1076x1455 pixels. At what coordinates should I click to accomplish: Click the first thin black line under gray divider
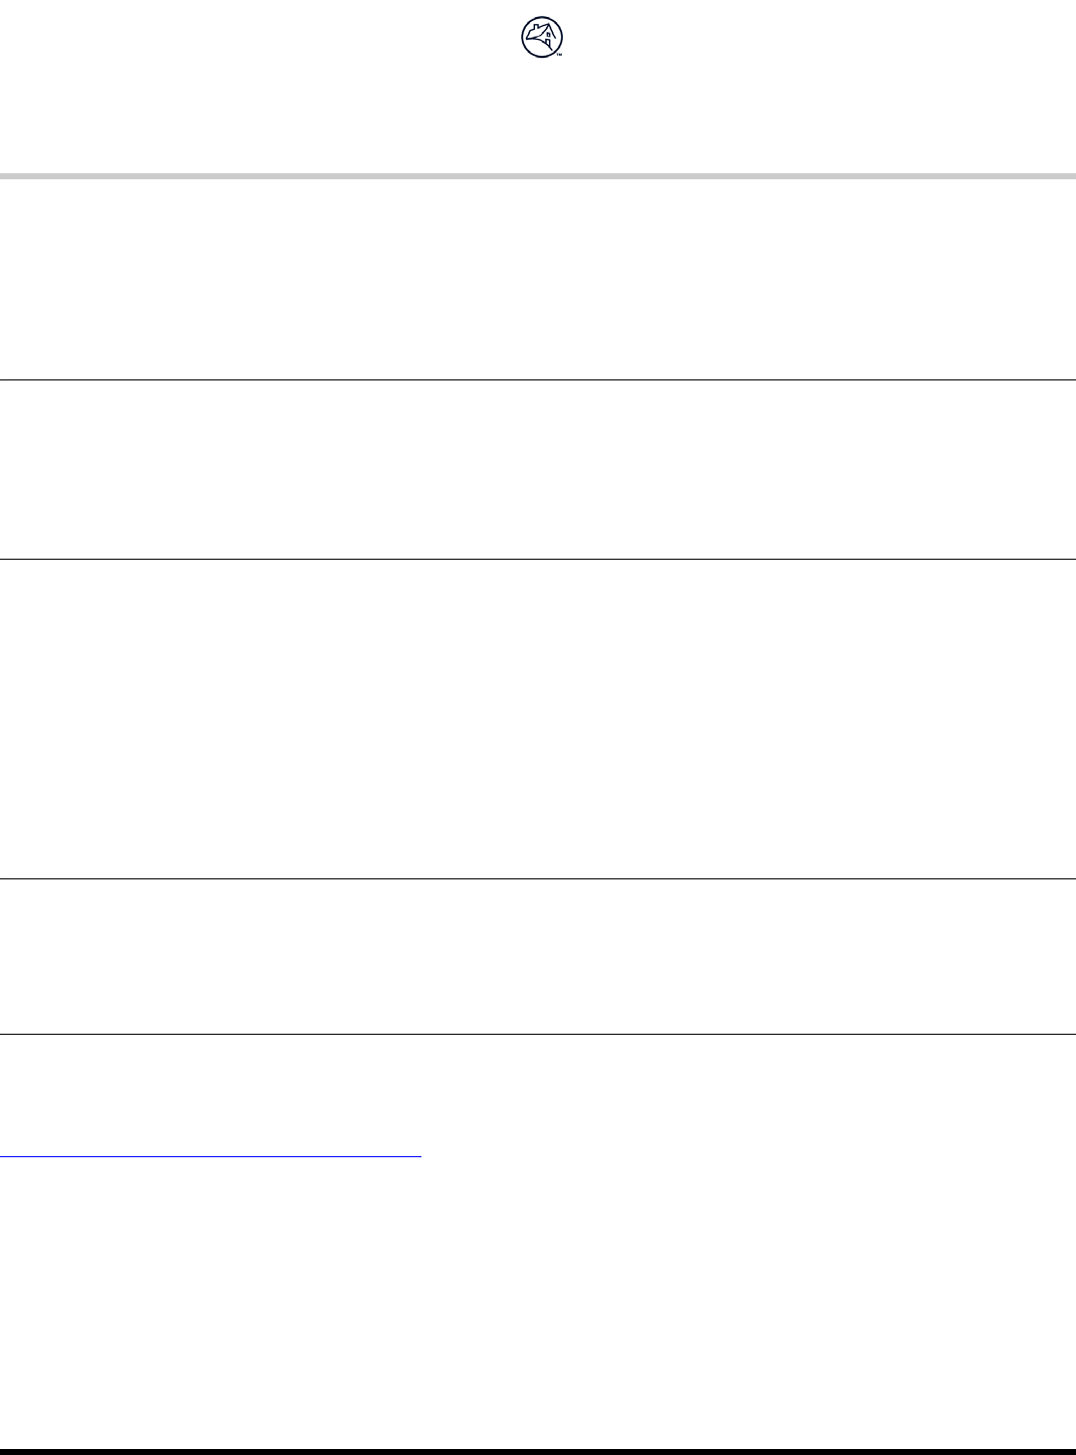[538, 379]
